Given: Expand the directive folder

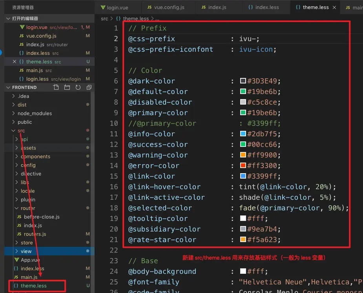Looking at the screenshot, I should pos(16,174).
